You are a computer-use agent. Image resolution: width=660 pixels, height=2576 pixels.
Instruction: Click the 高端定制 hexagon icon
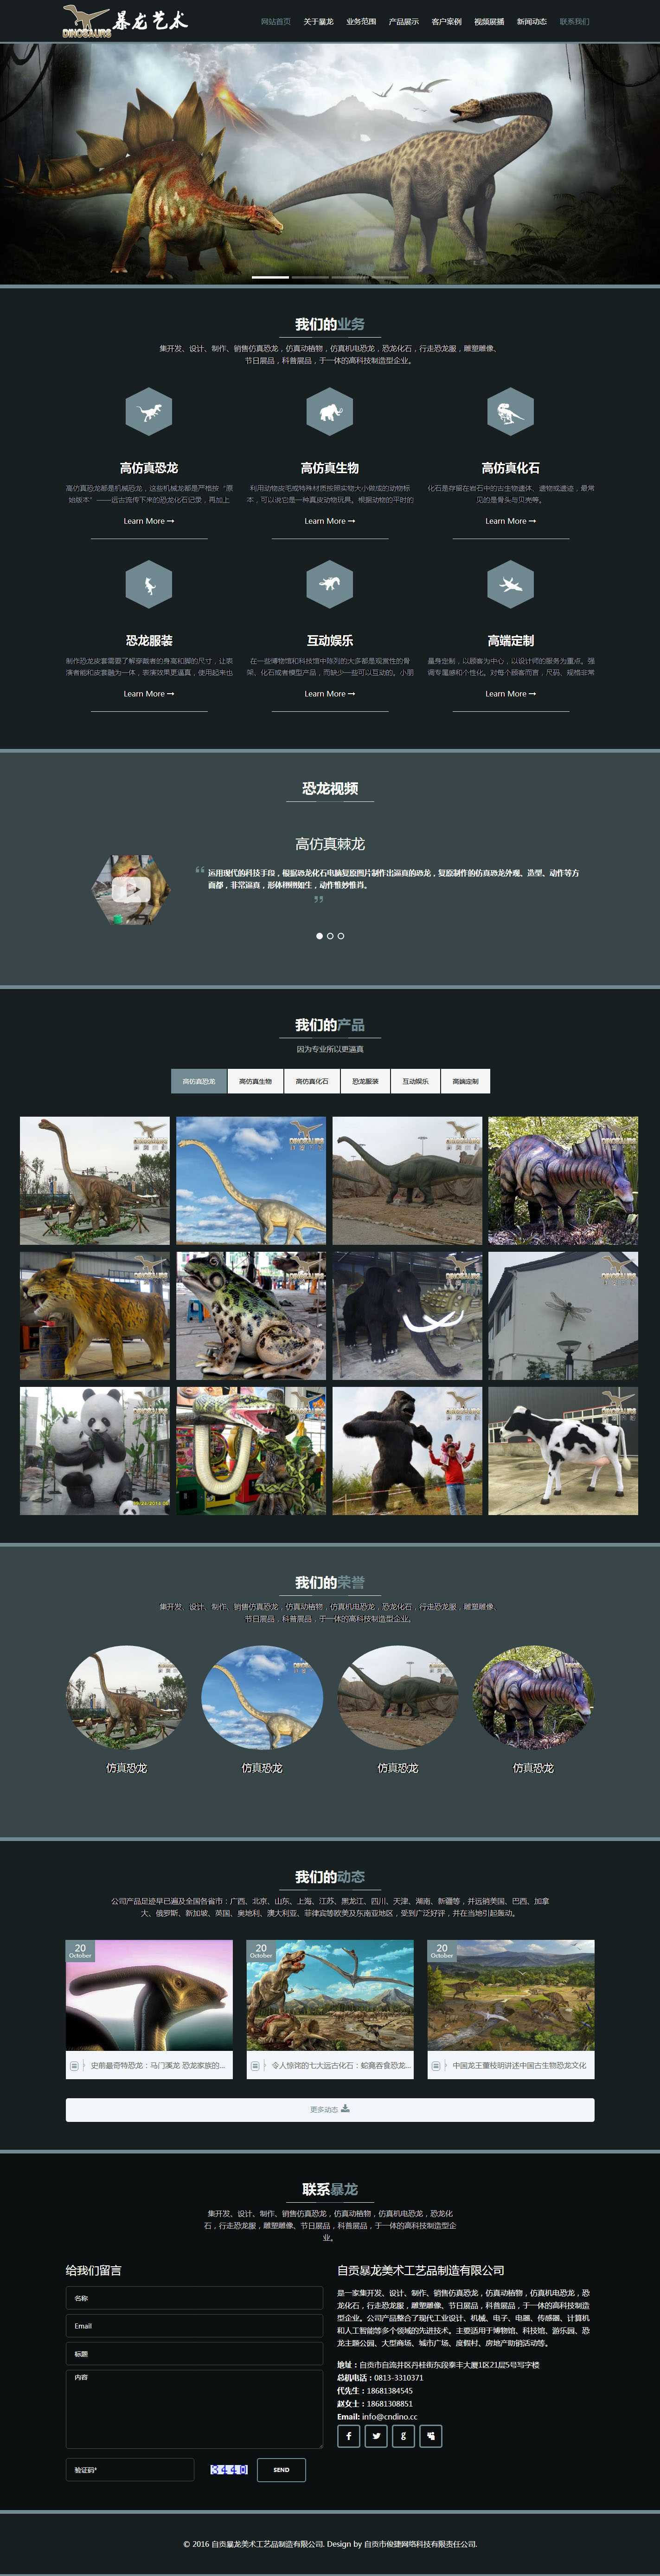click(x=510, y=584)
